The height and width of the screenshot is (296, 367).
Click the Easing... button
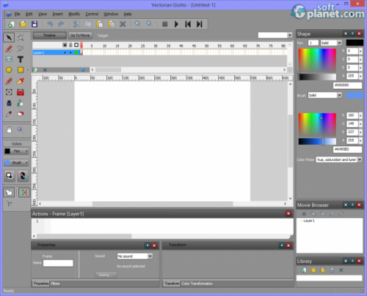[x=106, y=275]
